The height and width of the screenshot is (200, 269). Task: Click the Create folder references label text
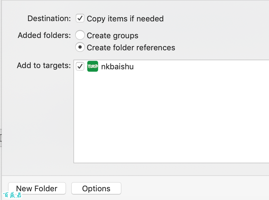point(131,48)
